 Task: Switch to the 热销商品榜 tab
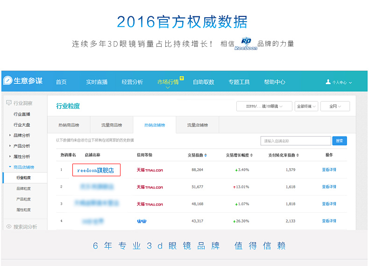[69, 125]
